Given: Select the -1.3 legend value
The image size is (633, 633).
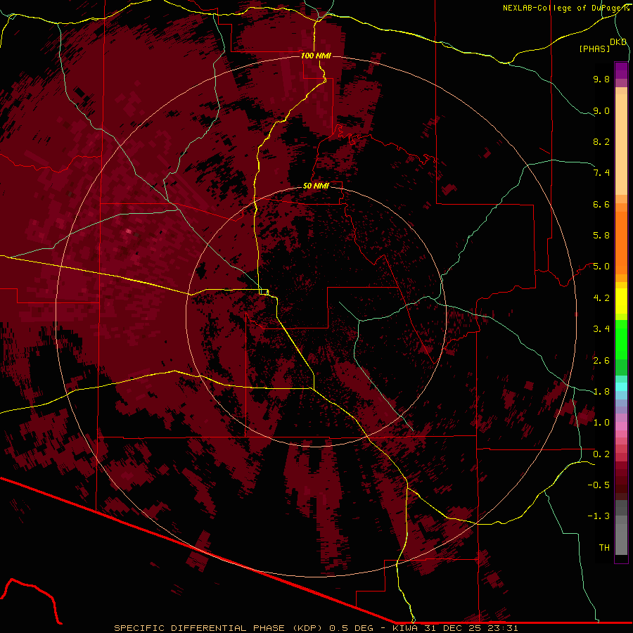Looking at the screenshot, I should (599, 516).
